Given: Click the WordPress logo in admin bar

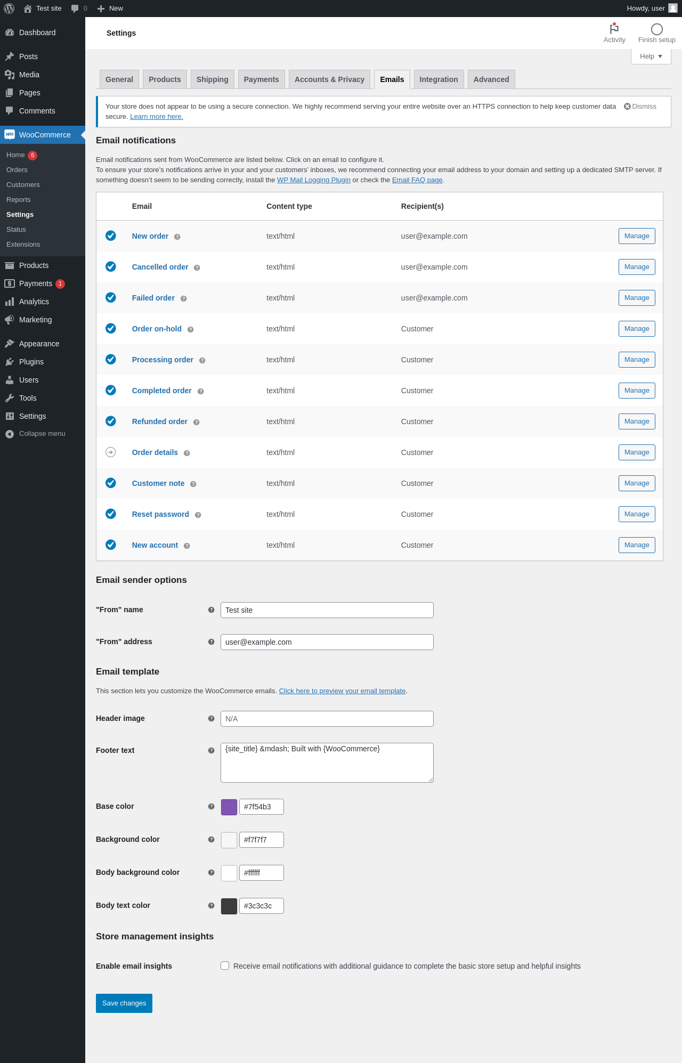Looking at the screenshot, I should pos(9,9).
